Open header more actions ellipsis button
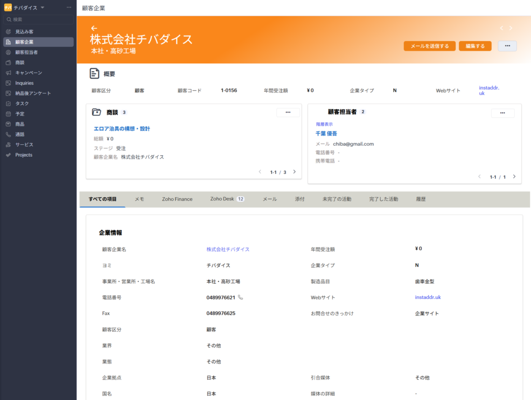The width and height of the screenshot is (531, 400). point(507,46)
